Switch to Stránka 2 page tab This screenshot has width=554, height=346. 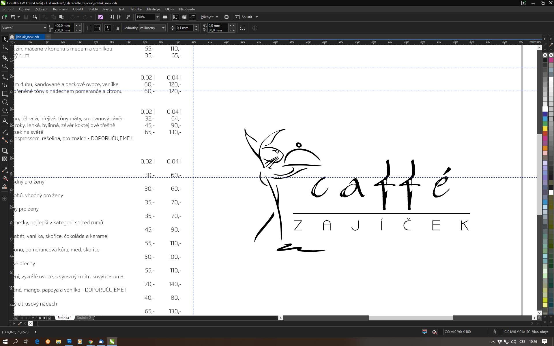click(x=84, y=318)
